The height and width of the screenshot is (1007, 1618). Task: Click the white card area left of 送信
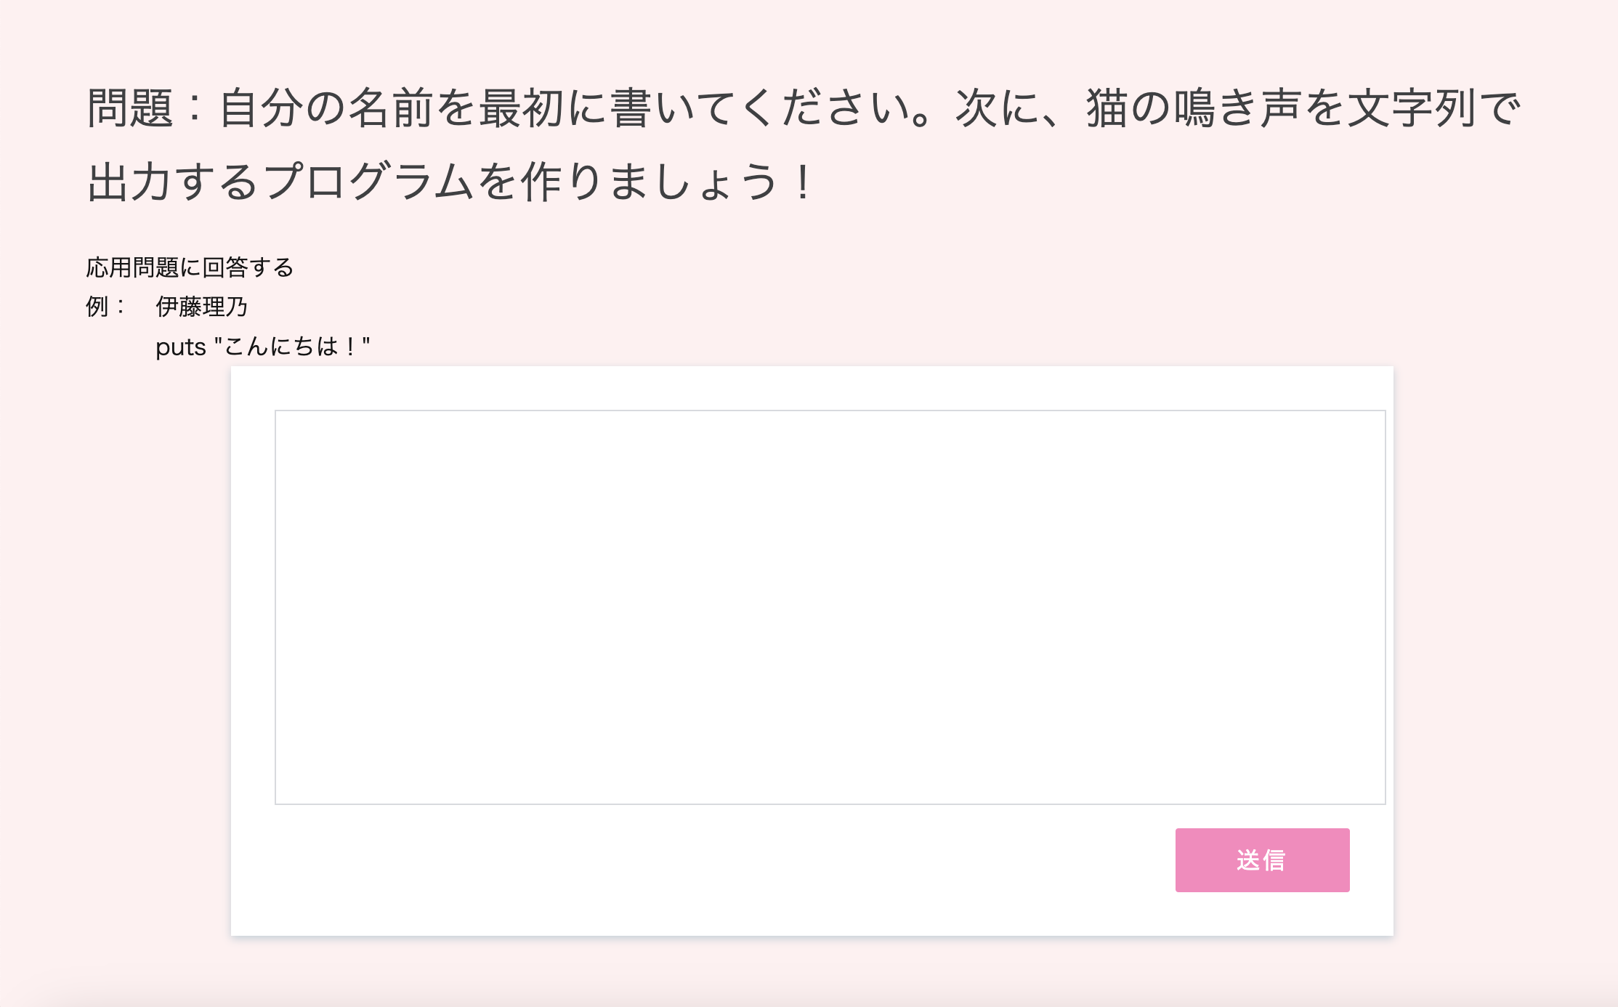click(x=727, y=861)
